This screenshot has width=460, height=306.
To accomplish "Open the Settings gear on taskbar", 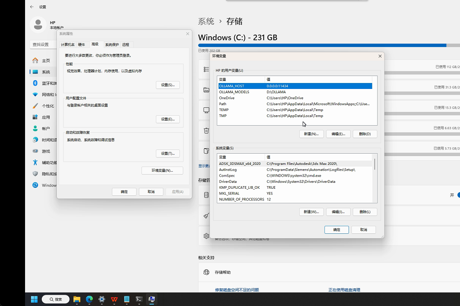I will pyautogui.click(x=102, y=299).
